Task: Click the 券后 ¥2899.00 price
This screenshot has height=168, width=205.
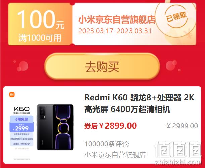Action: [110, 126]
